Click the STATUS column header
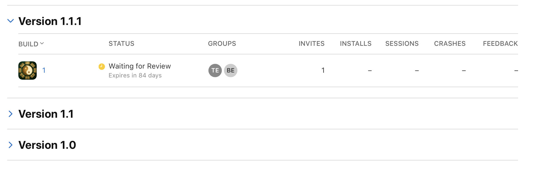The height and width of the screenshot is (171, 552). point(121,44)
